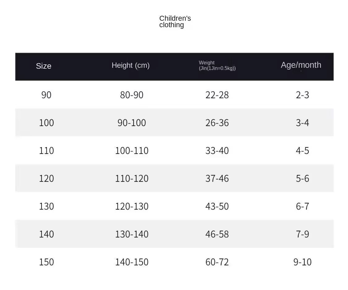The width and height of the screenshot is (348, 290).
Task: Click the size 150 cell in Size column
Action: tap(46, 262)
